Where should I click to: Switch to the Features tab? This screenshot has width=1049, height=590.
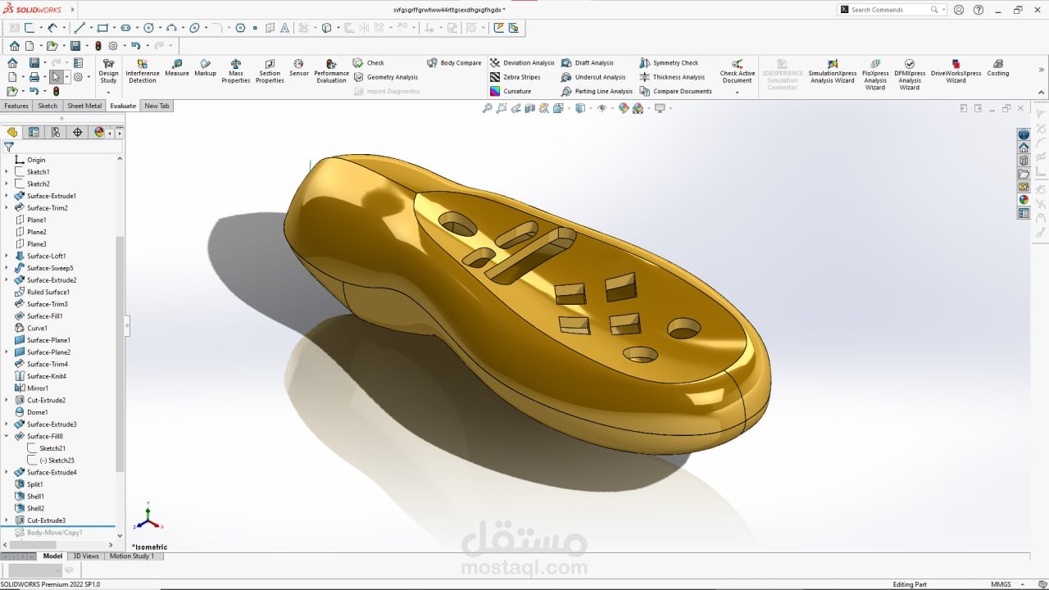16,106
